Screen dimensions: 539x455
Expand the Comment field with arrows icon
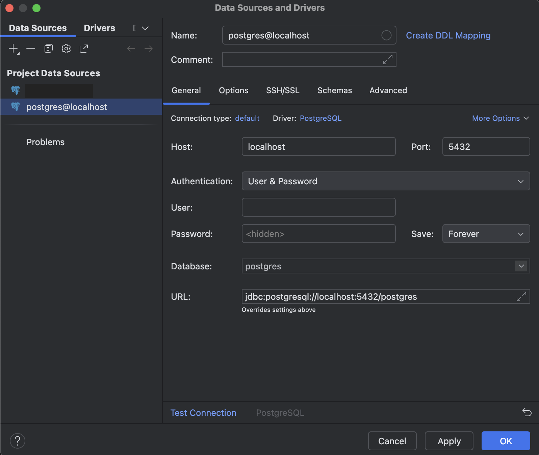pyautogui.click(x=388, y=59)
